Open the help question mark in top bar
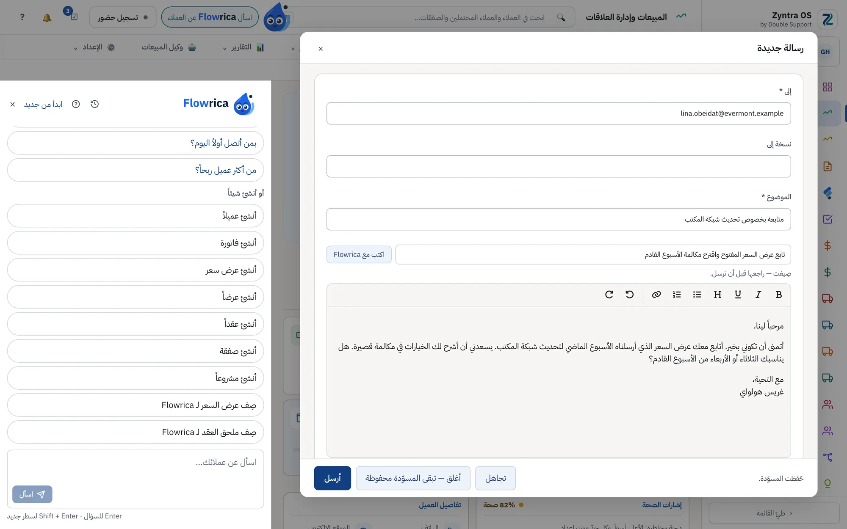Image resolution: width=847 pixels, height=529 pixels. click(22, 17)
